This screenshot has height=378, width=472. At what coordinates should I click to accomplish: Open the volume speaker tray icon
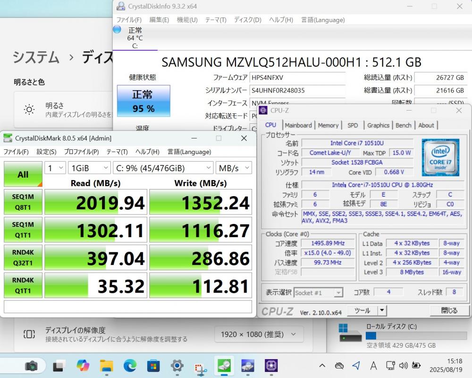(404, 366)
